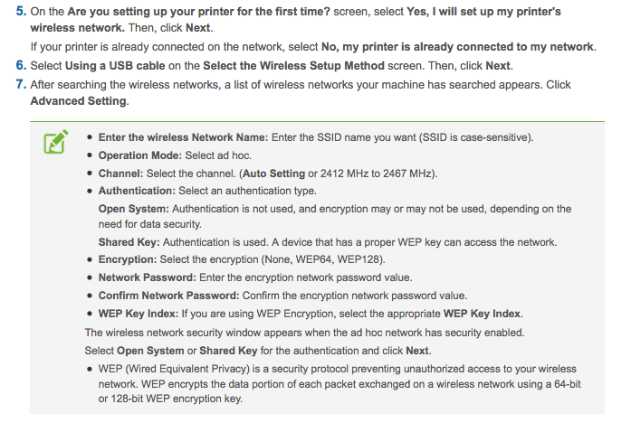Click the 'Network Password:' bullet label
Screen dimensions: 631x423
pyautogui.click(x=148, y=277)
